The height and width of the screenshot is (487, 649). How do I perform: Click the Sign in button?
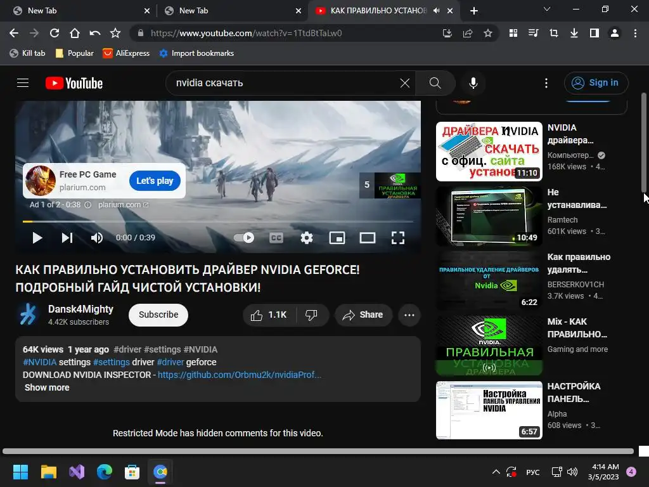click(x=596, y=83)
